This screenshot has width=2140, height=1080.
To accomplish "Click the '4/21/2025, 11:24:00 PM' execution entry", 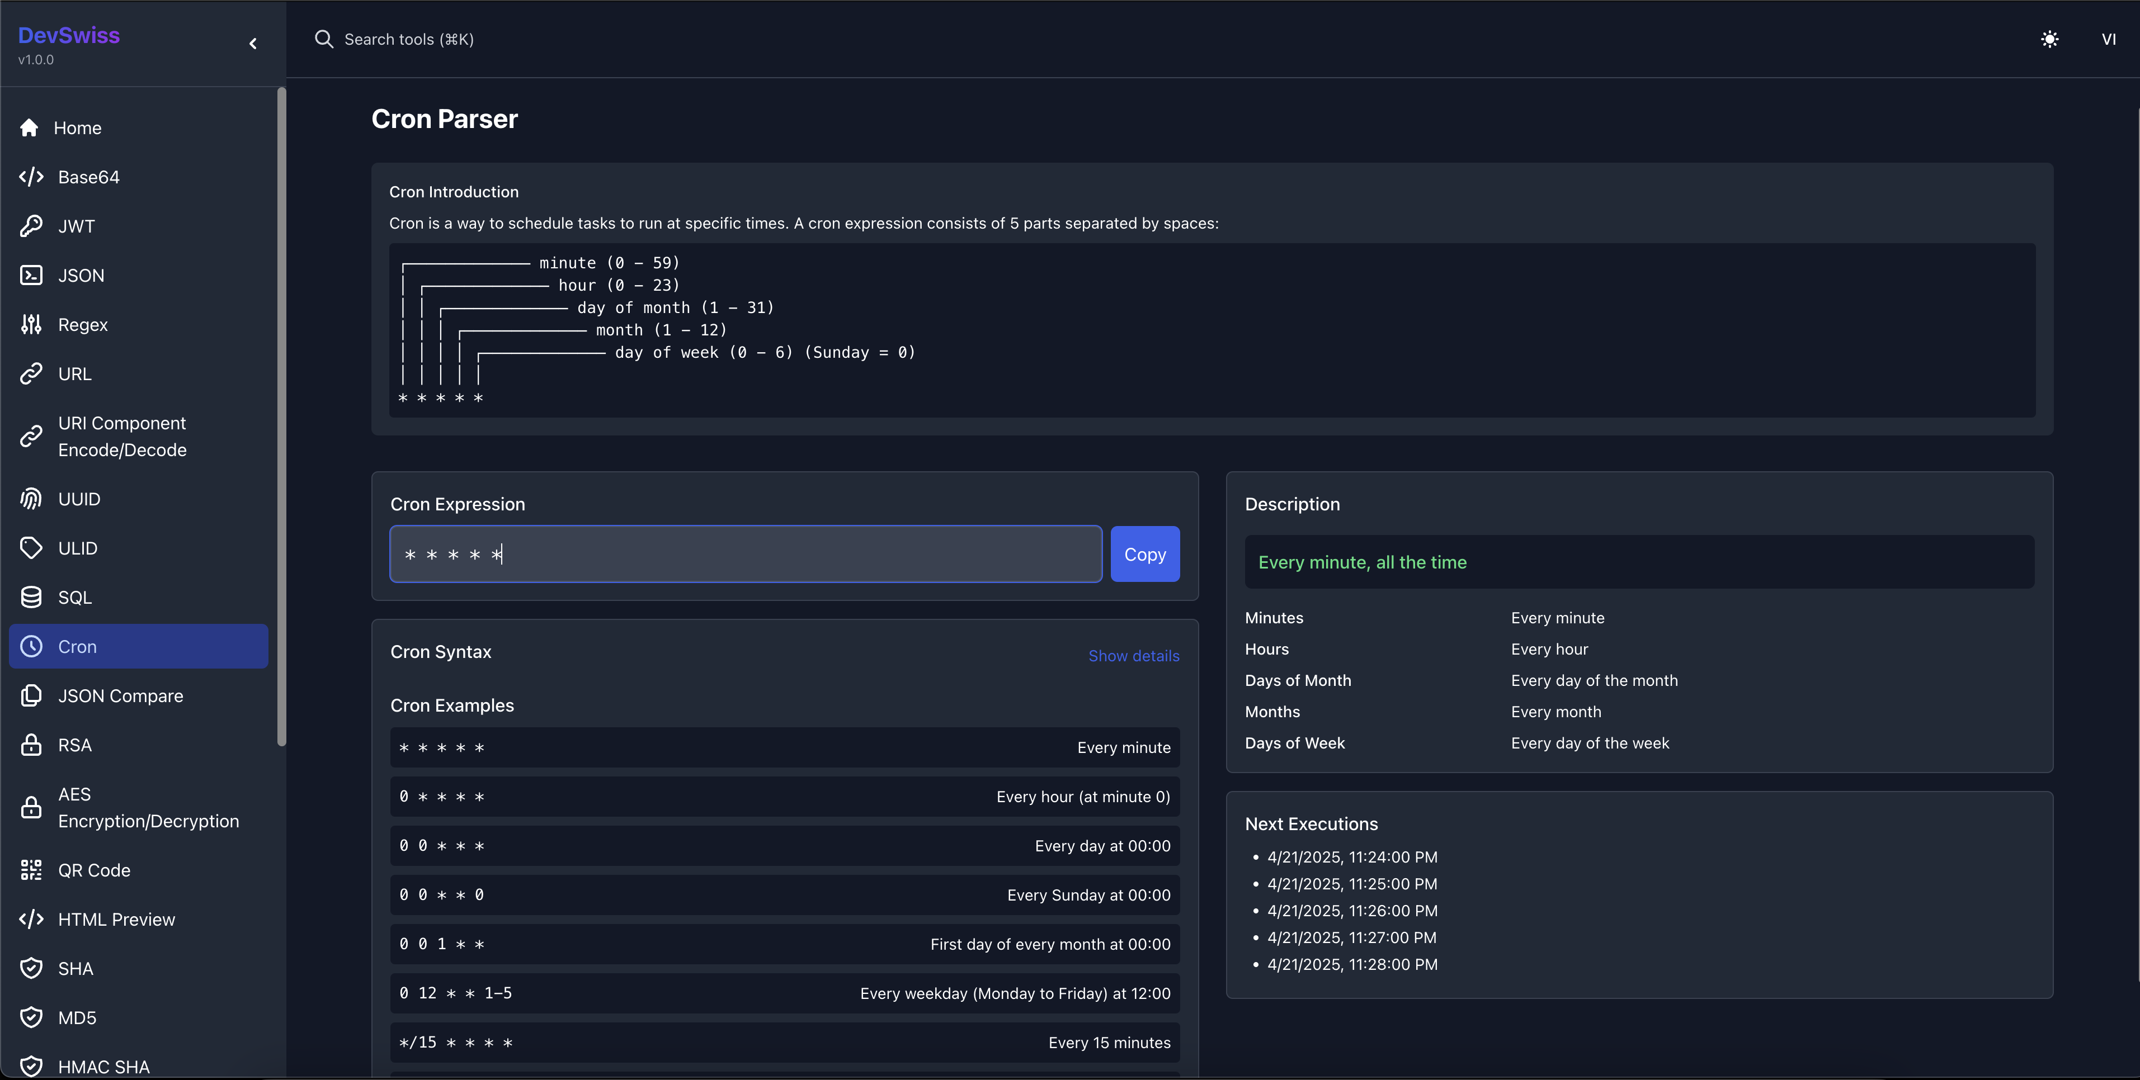I will [1351, 857].
